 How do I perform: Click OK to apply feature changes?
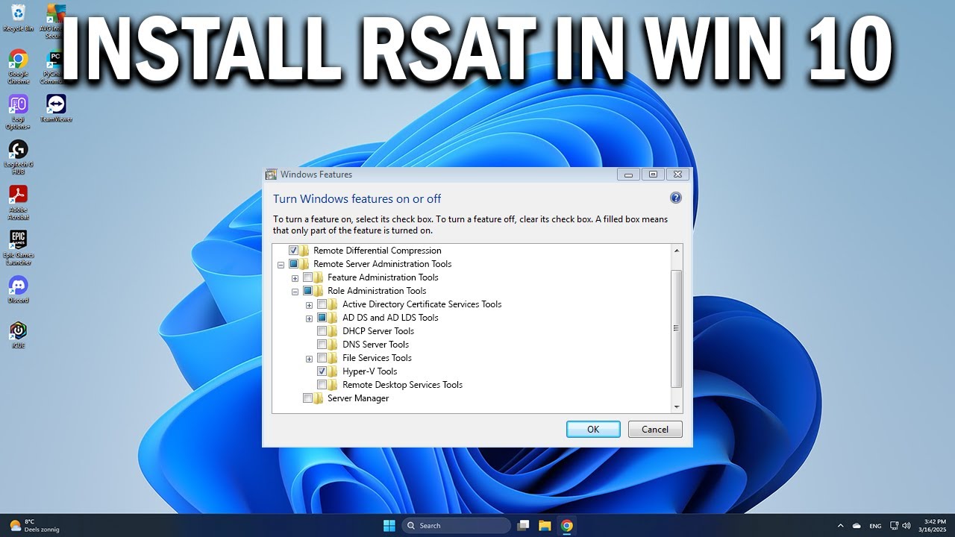pos(593,429)
